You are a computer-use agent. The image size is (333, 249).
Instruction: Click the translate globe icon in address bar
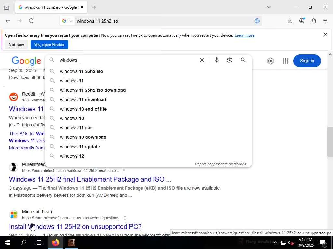pos(257,21)
